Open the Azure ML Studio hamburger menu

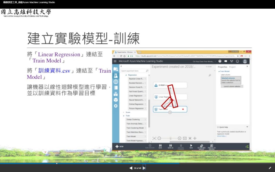[115, 61]
